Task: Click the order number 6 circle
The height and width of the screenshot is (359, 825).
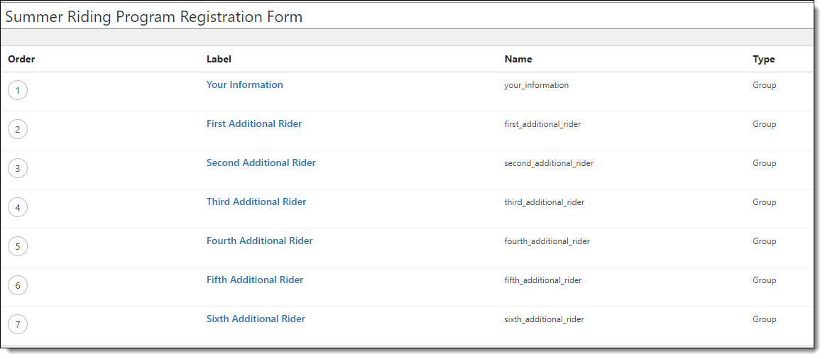Action: pyautogui.click(x=17, y=285)
